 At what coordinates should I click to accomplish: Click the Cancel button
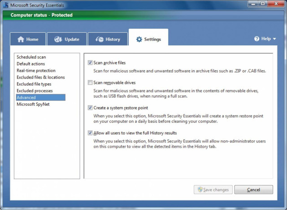[x=253, y=189]
